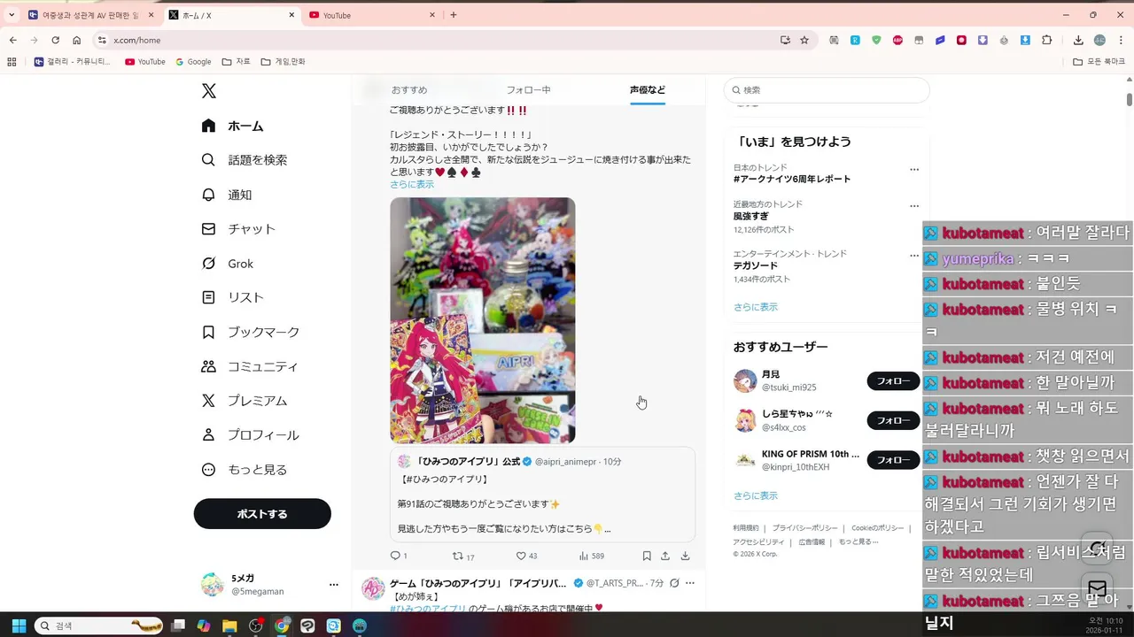Switch to the YouTube browser tab
This screenshot has width=1134, height=637.
[x=372, y=15]
